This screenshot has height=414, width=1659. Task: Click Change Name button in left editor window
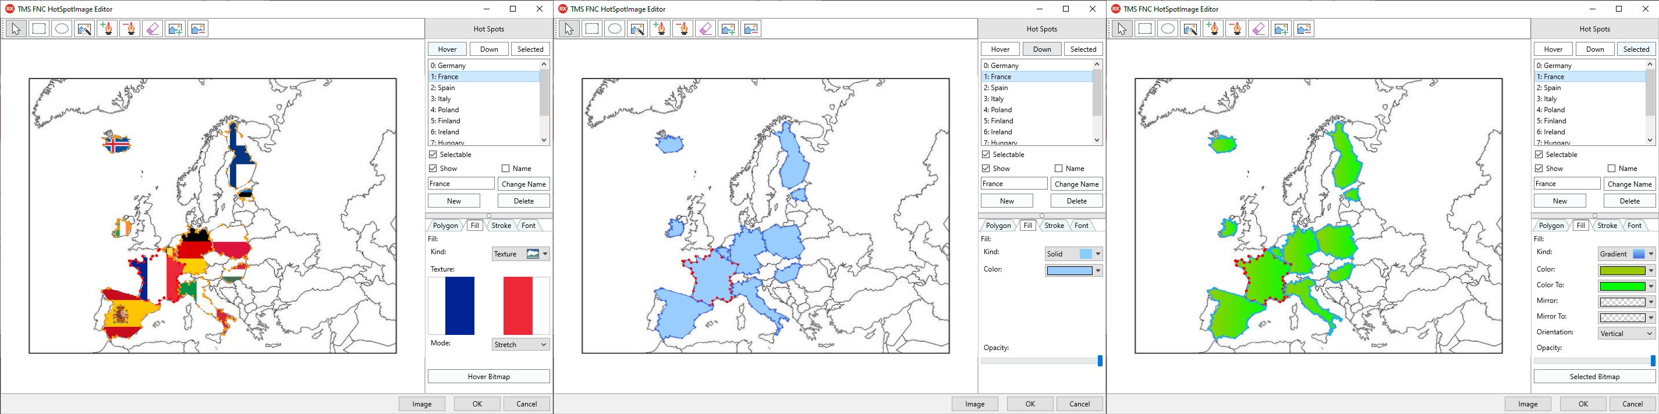click(523, 184)
